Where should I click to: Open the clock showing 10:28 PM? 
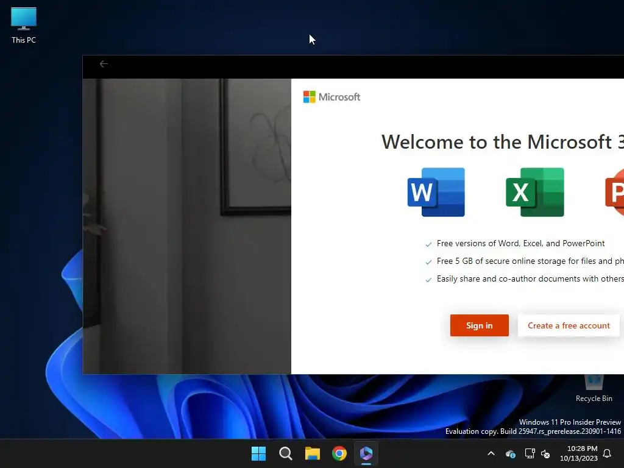pos(579,453)
